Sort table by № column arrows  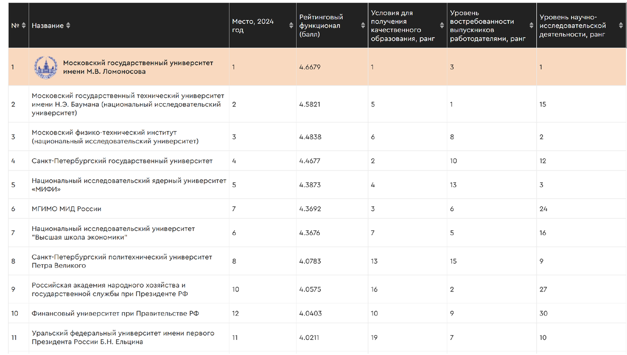[x=24, y=26]
